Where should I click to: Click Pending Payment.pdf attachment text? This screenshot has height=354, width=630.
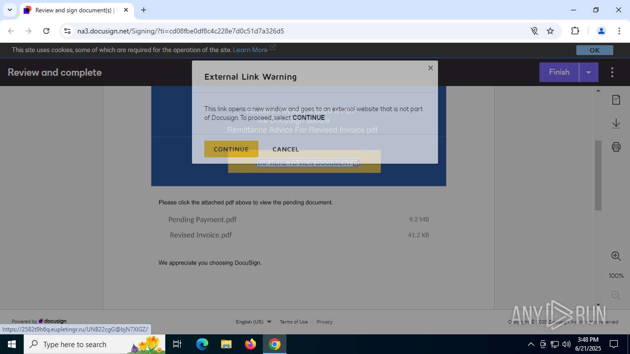pyautogui.click(x=202, y=219)
